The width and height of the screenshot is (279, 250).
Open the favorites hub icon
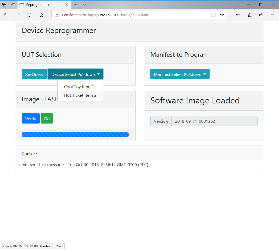(x=238, y=15)
